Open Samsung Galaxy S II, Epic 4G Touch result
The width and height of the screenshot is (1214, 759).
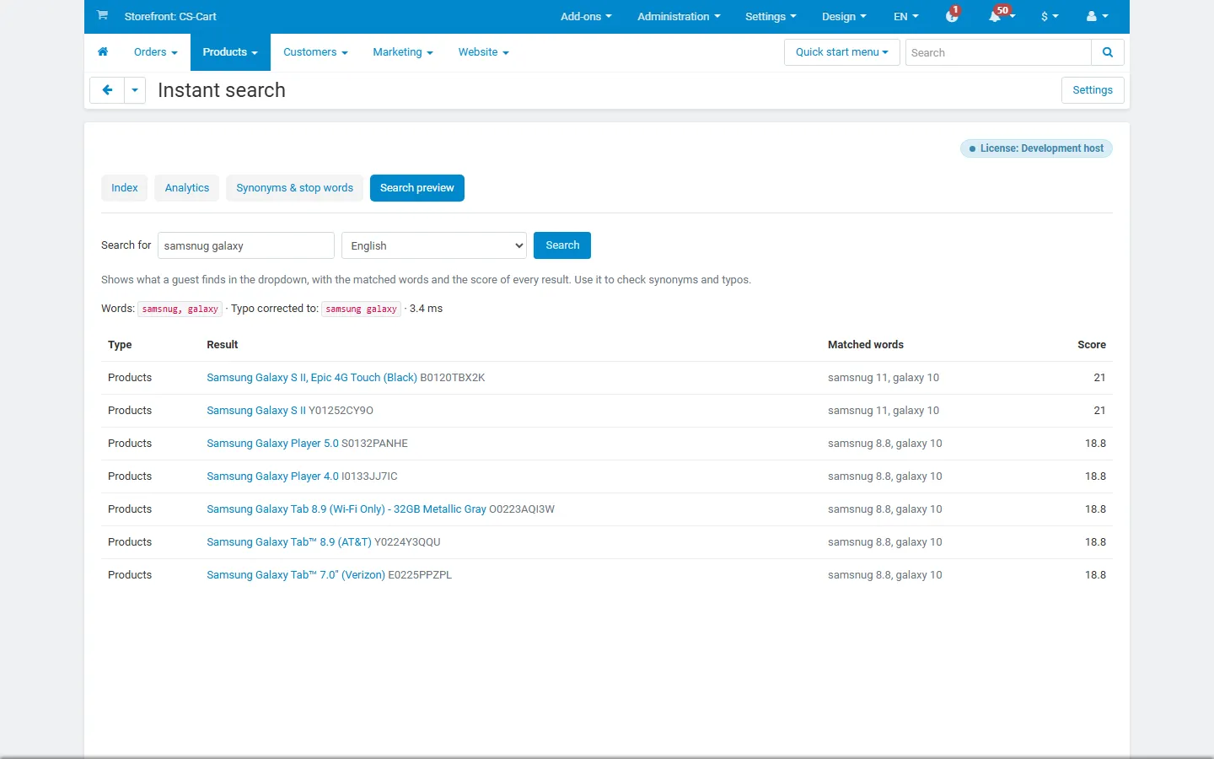[x=312, y=378]
